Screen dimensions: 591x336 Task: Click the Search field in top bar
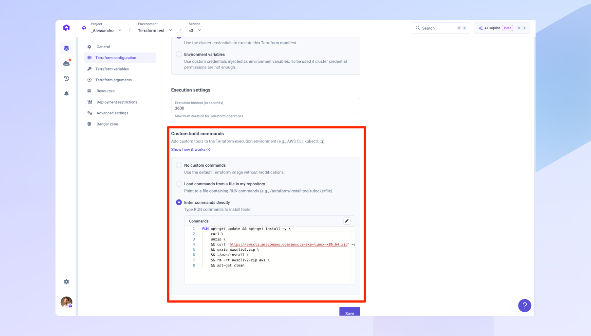441,28
